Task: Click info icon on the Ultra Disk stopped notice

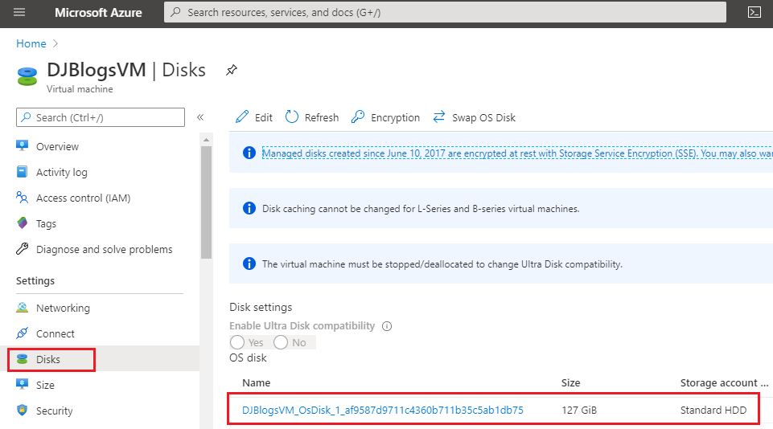Action: [249, 264]
